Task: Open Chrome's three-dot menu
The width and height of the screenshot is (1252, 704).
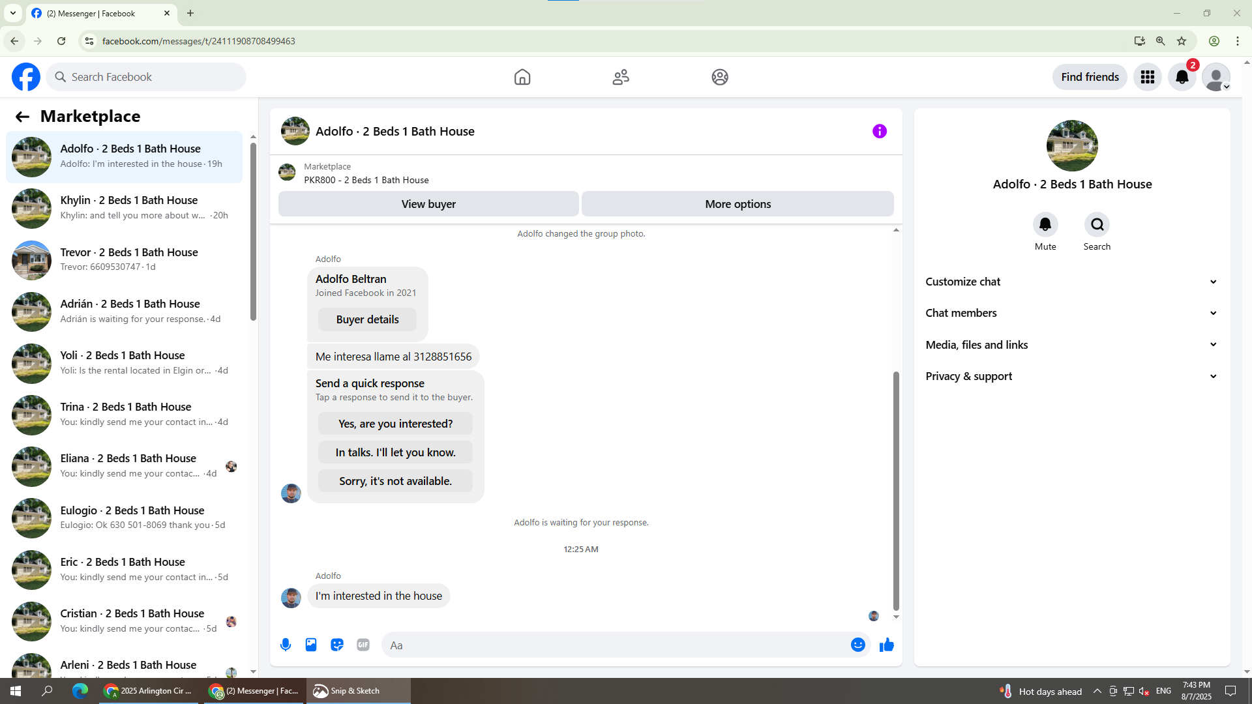Action: click(x=1238, y=41)
